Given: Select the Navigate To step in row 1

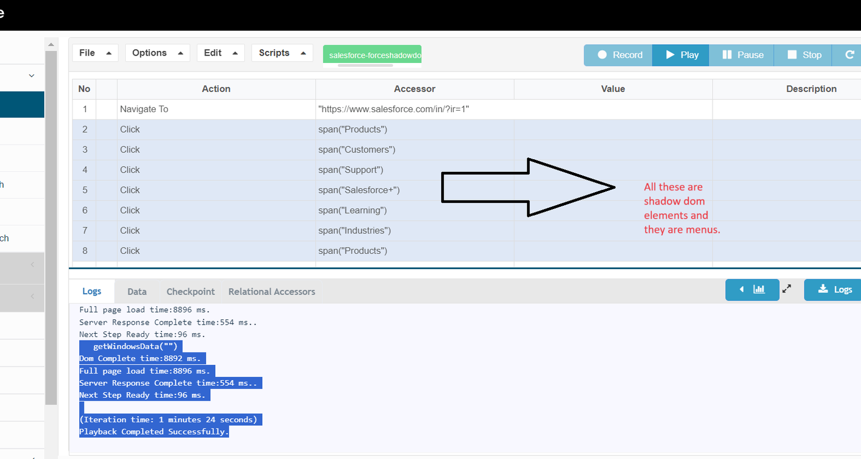Looking at the screenshot, I should pos(144,109).
